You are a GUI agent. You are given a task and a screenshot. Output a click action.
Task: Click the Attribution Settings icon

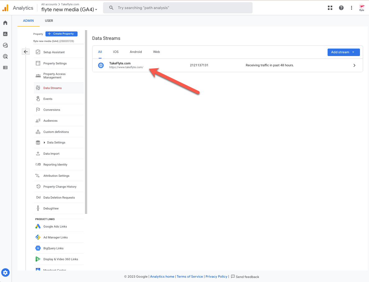point(37,176)
